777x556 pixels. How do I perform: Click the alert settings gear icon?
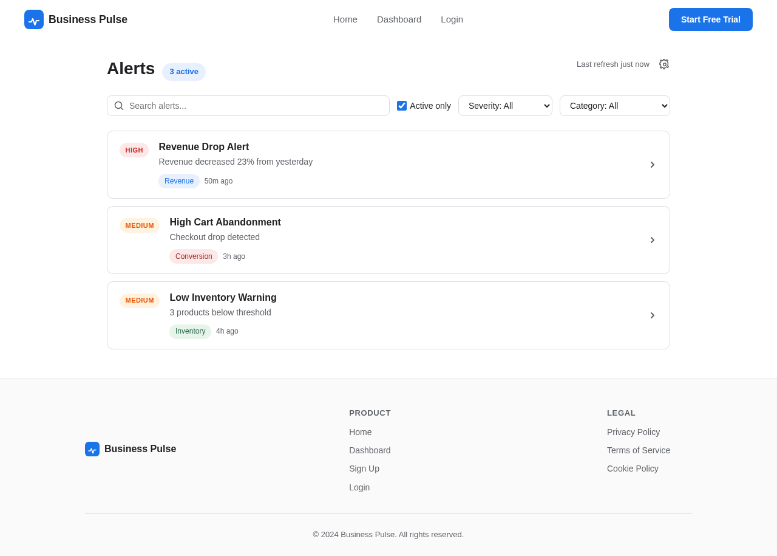[664, 64]
